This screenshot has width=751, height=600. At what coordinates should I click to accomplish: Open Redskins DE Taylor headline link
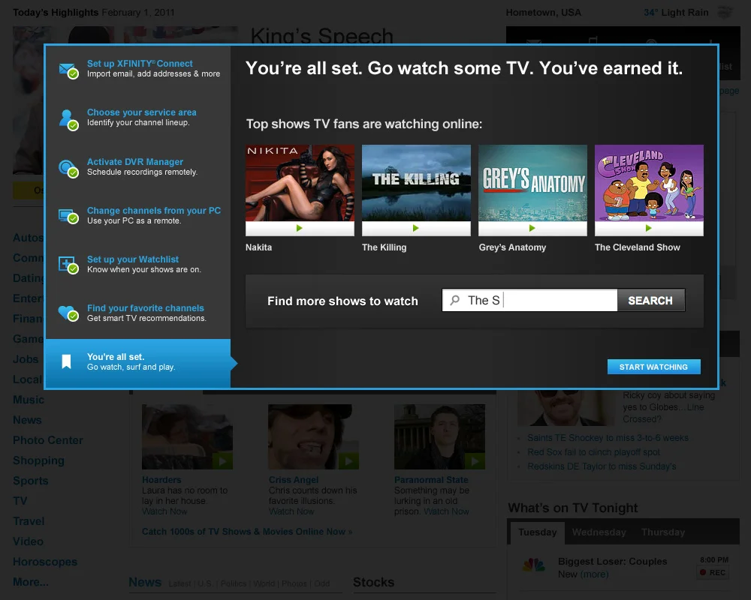[602, 466]
